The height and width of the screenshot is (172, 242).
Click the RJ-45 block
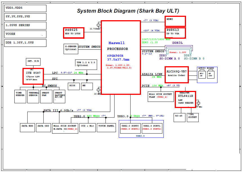pos(180,118)
